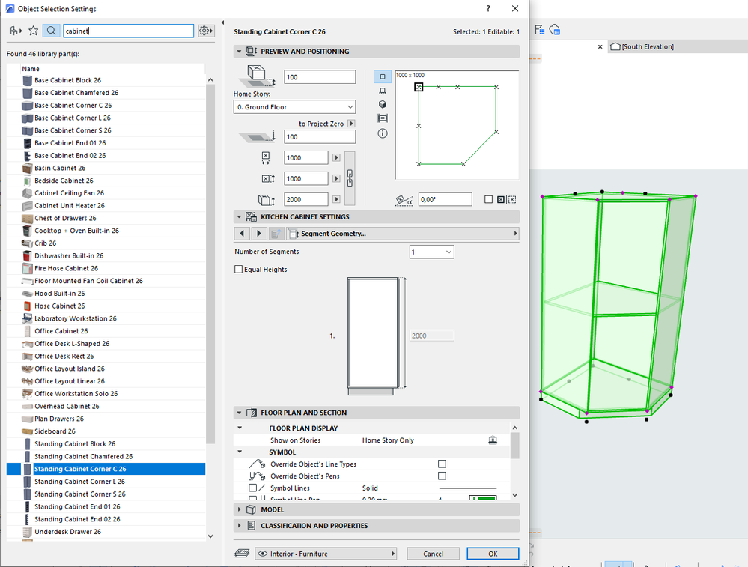
Task: Click the rotation angle icon beside the 0,00° field
Action: click(404, 199)
